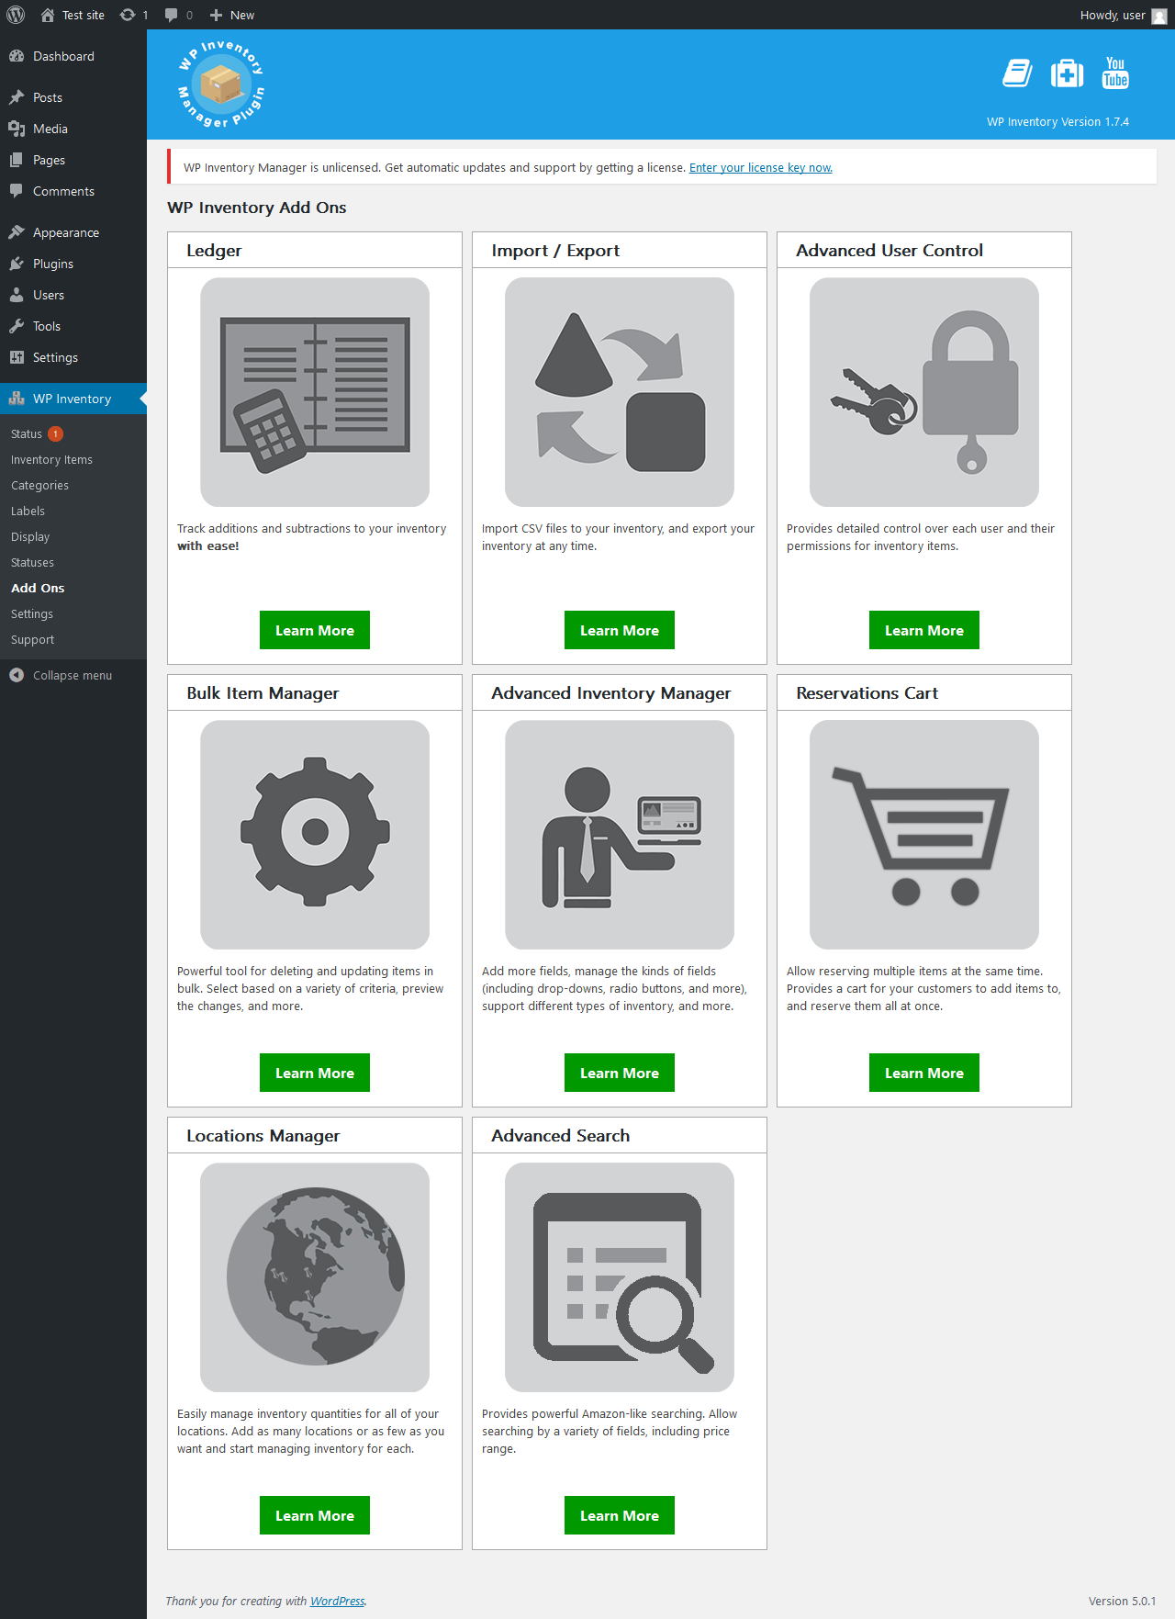Open Learn More for Reservations Cart
The width and height of the screenshot is (1175, 1619).
tap(924, 1073)
